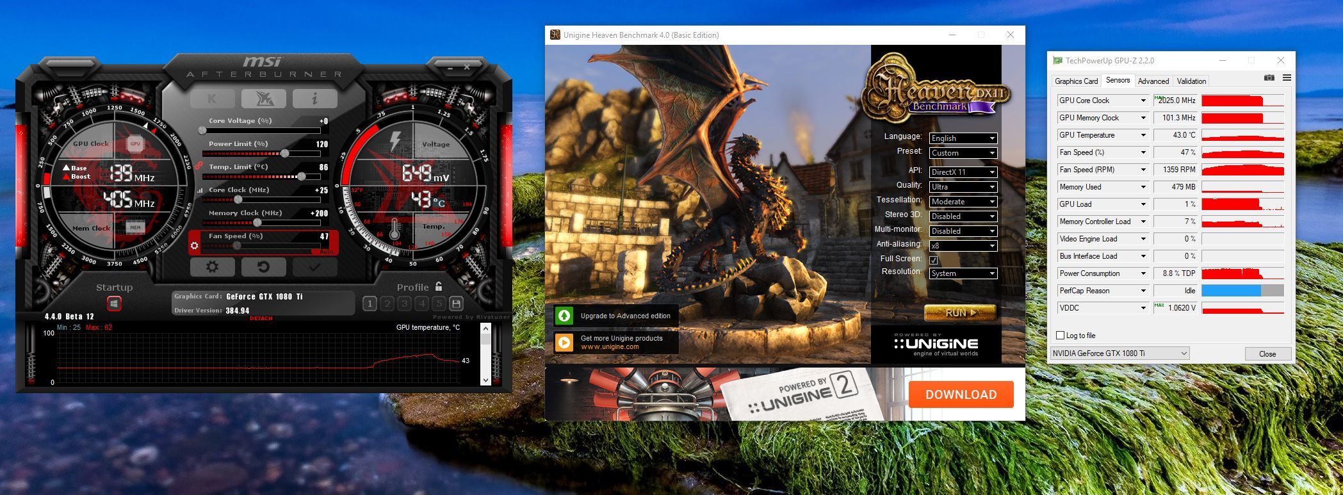This screenshot has height=495, width=1343.
Task: Click Afterburner K button icon
Action: 212,99
